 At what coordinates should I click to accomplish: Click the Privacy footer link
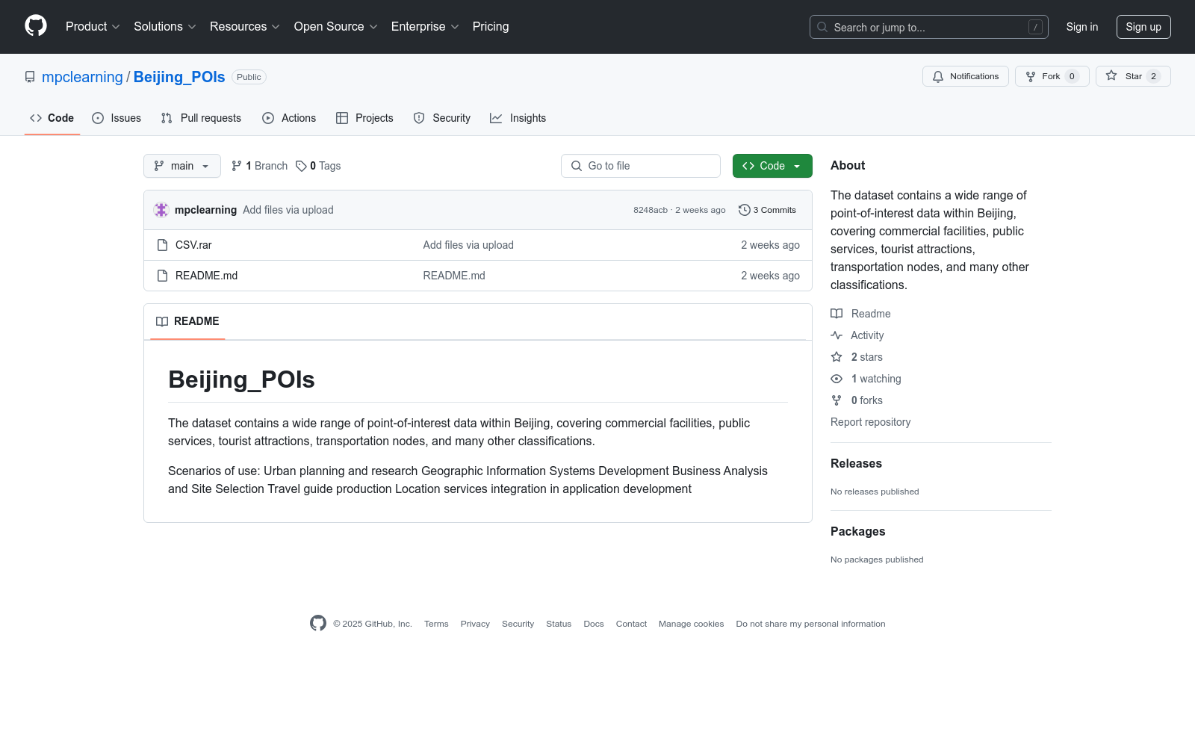(475, 624)
